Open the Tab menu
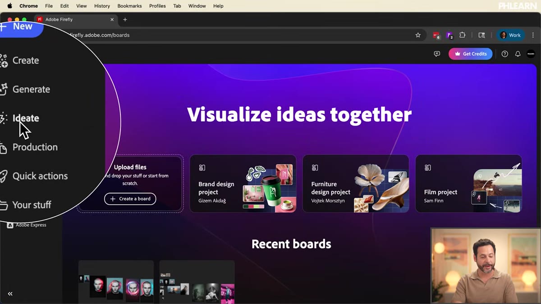 pos(177,6)
